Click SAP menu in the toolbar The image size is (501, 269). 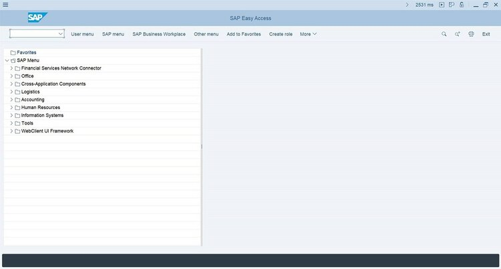[x=113, y=34]
